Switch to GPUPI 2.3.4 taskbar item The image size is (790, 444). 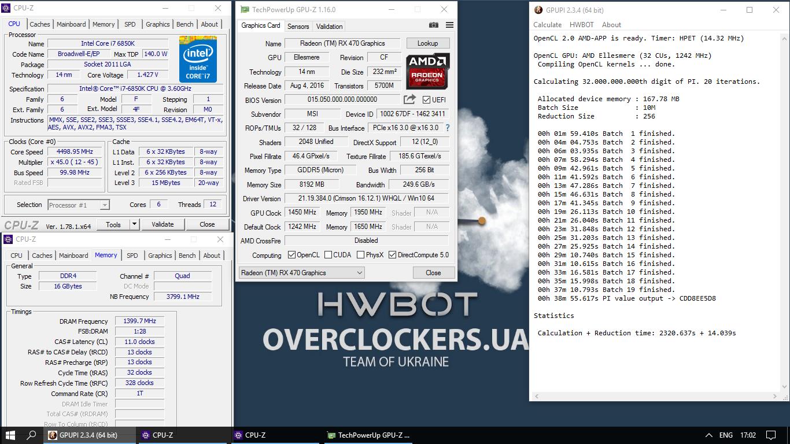(90, 435)
